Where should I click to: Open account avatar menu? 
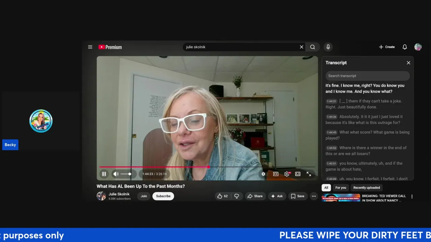pyautogui.click(x=418, y=47)
